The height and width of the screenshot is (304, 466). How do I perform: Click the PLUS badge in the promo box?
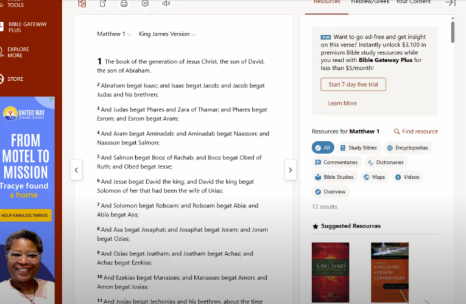pyautogui.click(x=326, y=37)
